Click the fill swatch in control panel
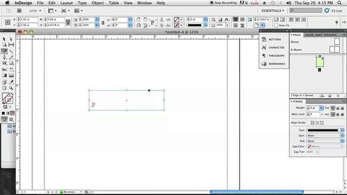 [176, 19]
